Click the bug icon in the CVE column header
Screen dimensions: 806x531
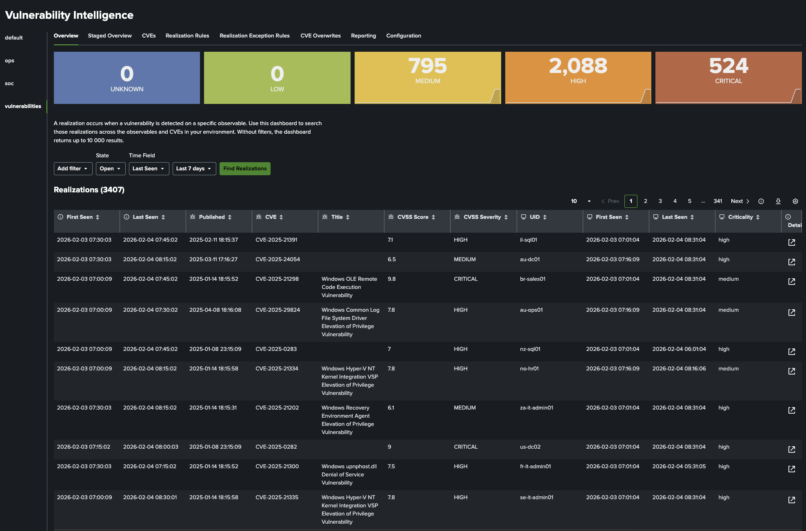(x=258, y=217)
